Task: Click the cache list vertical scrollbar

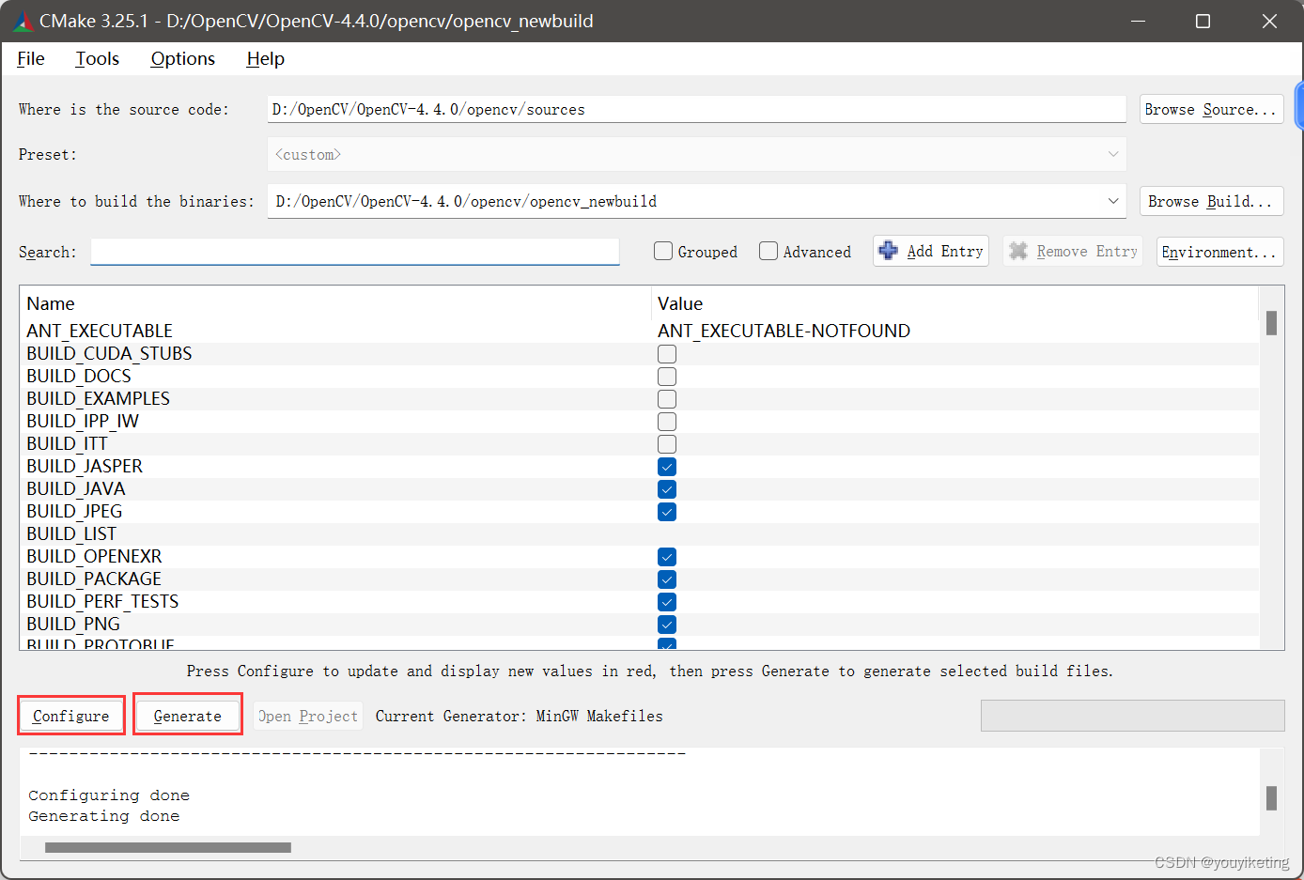Action: tap(1272, 322)
